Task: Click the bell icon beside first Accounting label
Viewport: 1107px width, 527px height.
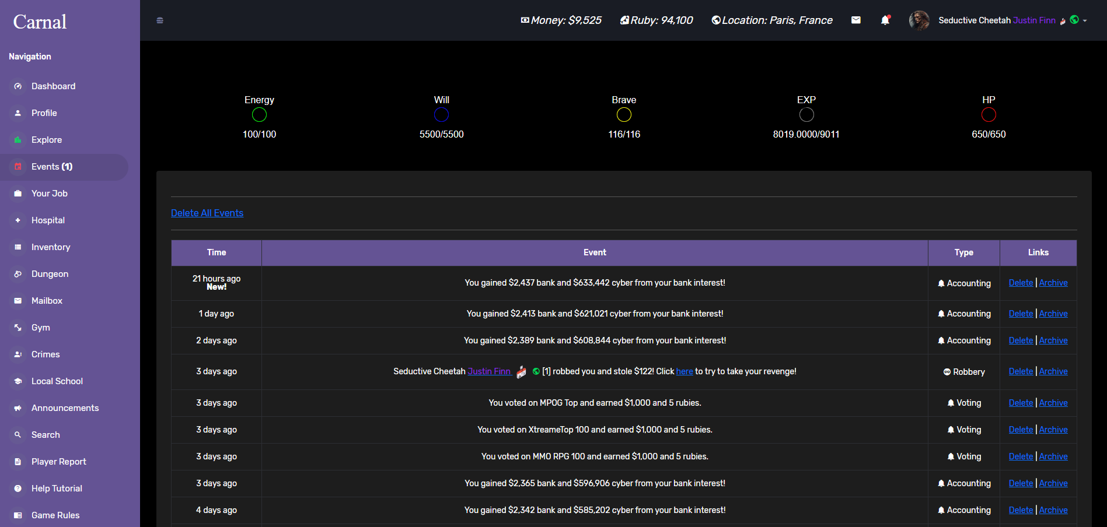Action: 941,283
